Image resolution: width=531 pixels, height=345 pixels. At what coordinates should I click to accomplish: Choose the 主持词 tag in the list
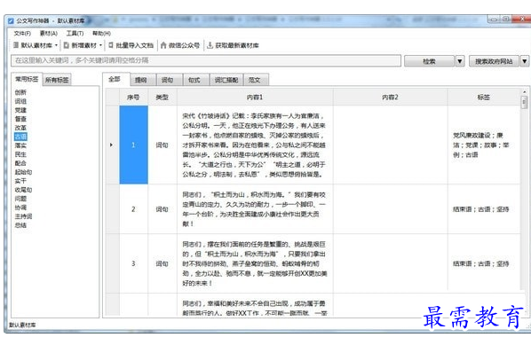pyautogui.click(x=23, y=216)
